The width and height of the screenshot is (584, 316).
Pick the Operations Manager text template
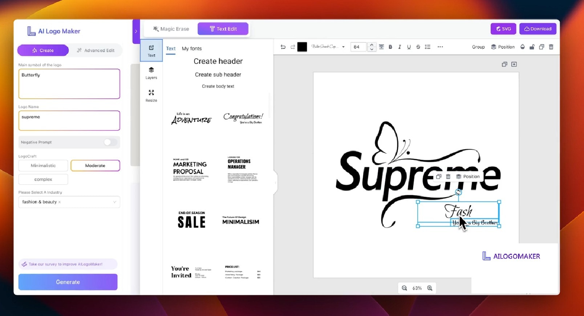[243, 169]
